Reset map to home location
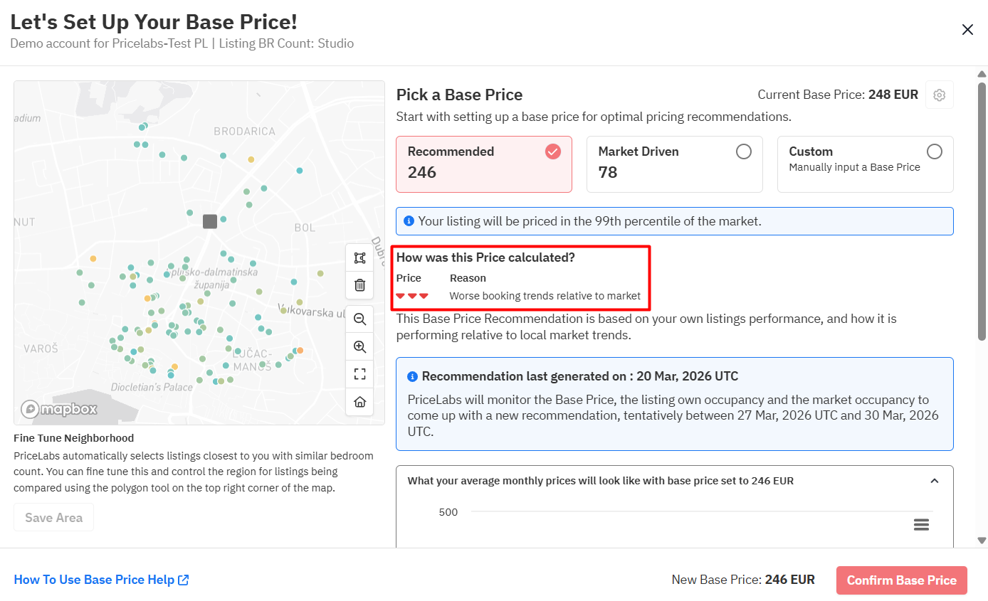This screenshot has width=988, height=601. 359,402
